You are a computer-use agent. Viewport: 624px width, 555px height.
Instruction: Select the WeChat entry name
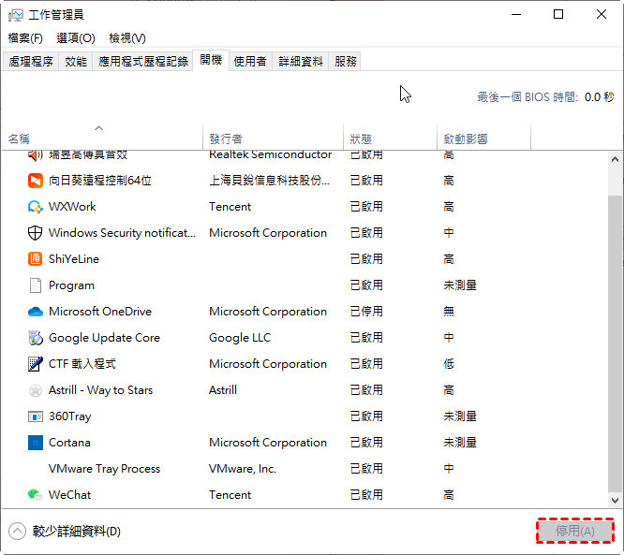69,495
